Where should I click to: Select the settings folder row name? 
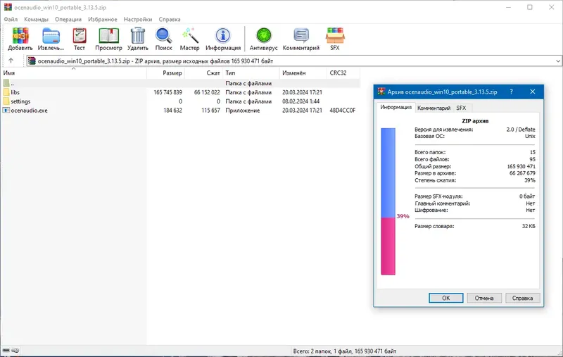tap(20, 101)
